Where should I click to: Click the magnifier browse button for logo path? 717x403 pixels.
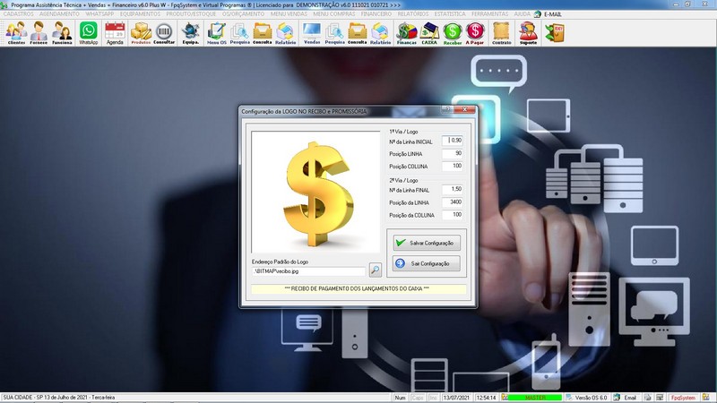click(375, 270)
